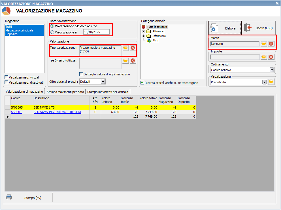Image resolution: width=281 pixels, height=210 pixels.
Task: Click the 'Valore totale' column header
Action: pos(148,100)
